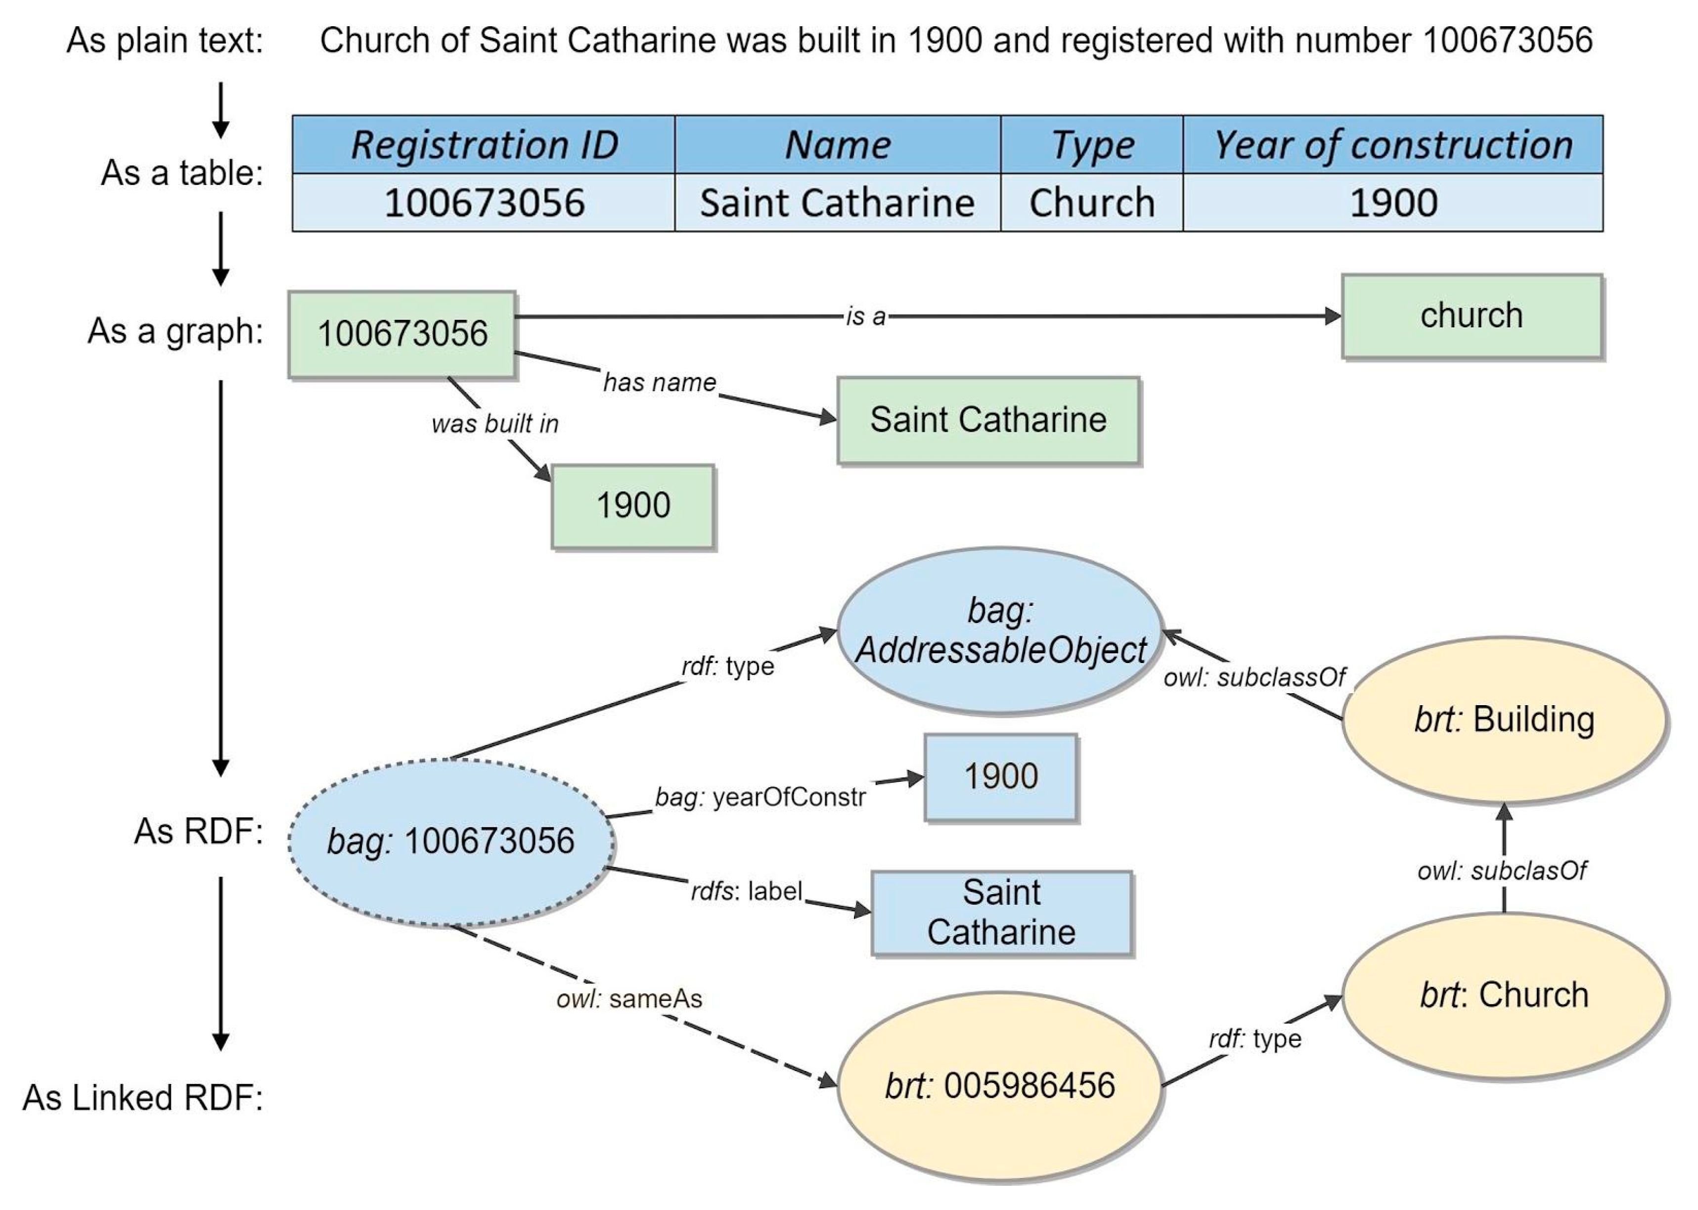Select the "has name" edge label
Image resolution: width=1698 pixels, height=1210 pixels.
point(660,383)
